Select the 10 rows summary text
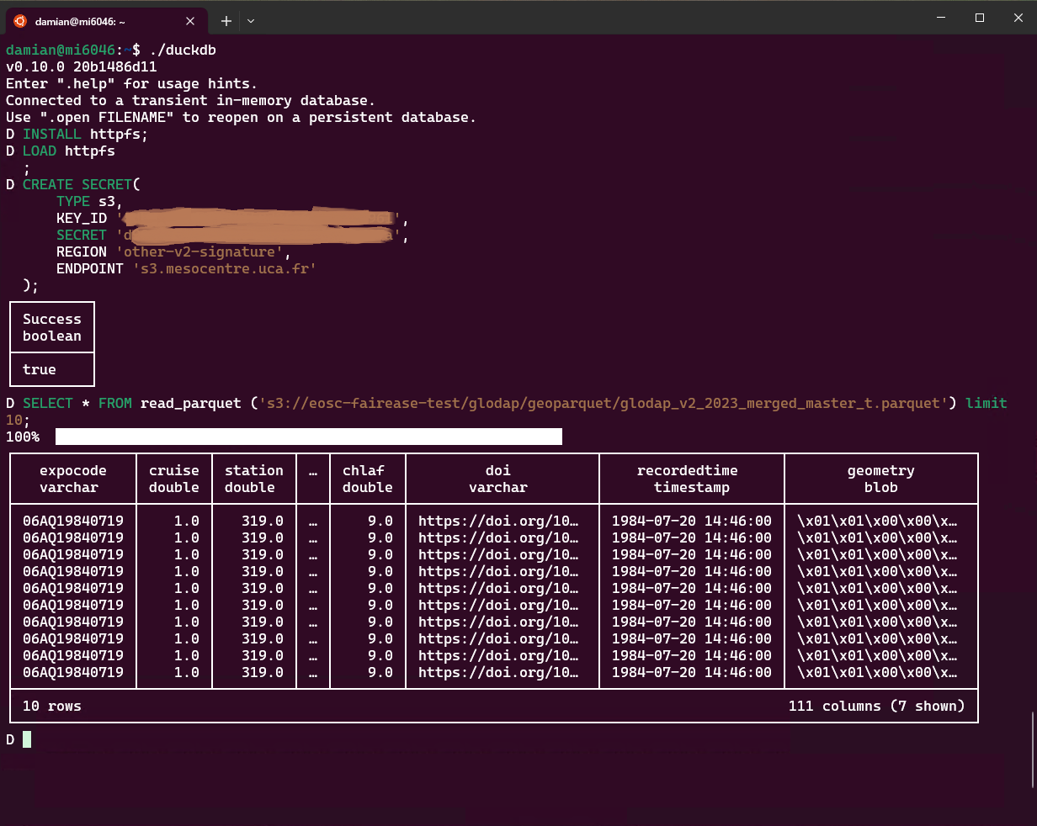 (x=51, y=706)
